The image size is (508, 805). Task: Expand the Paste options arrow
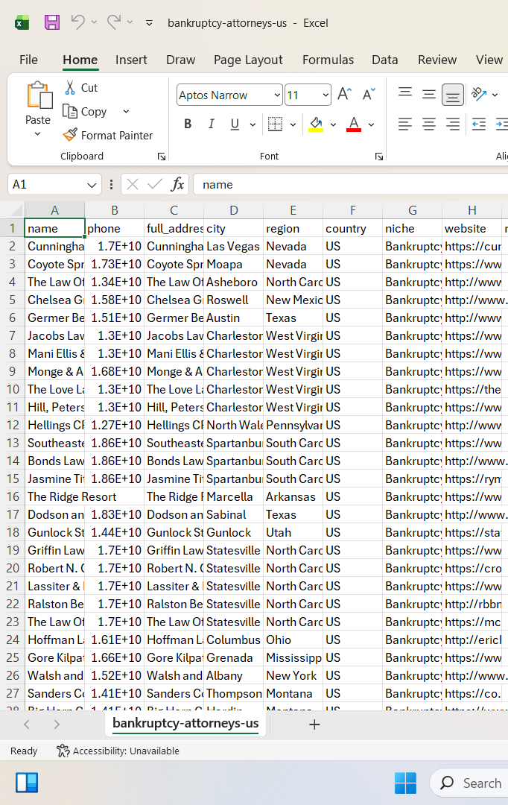pyautogui.click(x=37, y=134)
